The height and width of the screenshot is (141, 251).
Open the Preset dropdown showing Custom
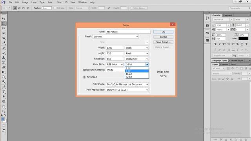tap(116, 36)
